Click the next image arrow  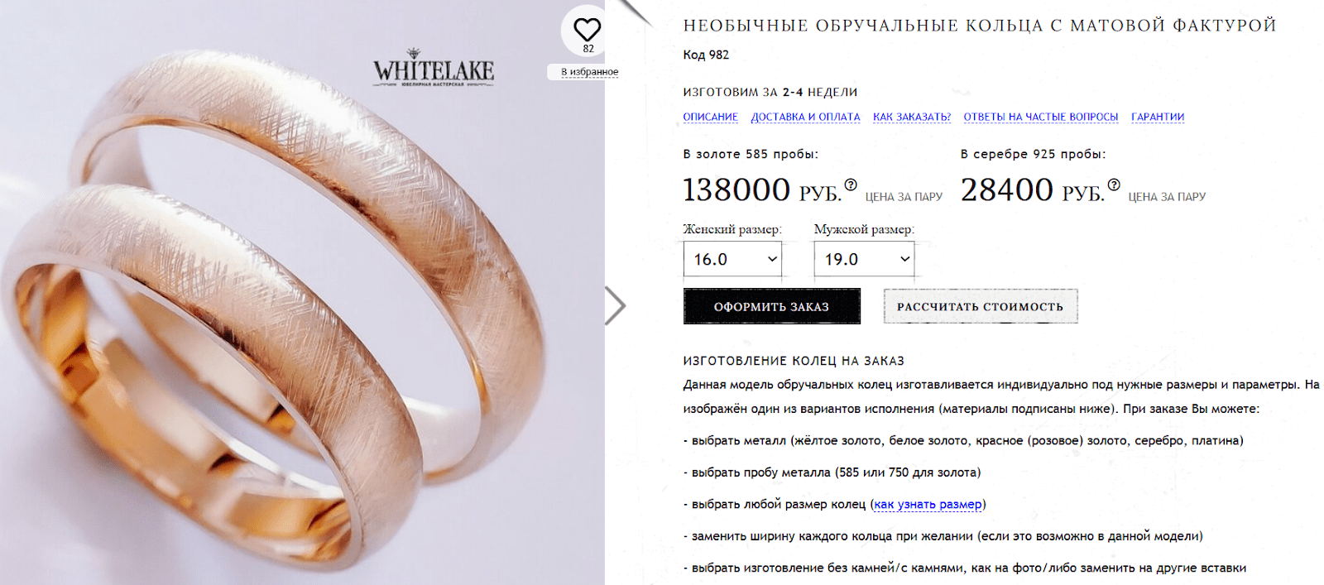615,306
